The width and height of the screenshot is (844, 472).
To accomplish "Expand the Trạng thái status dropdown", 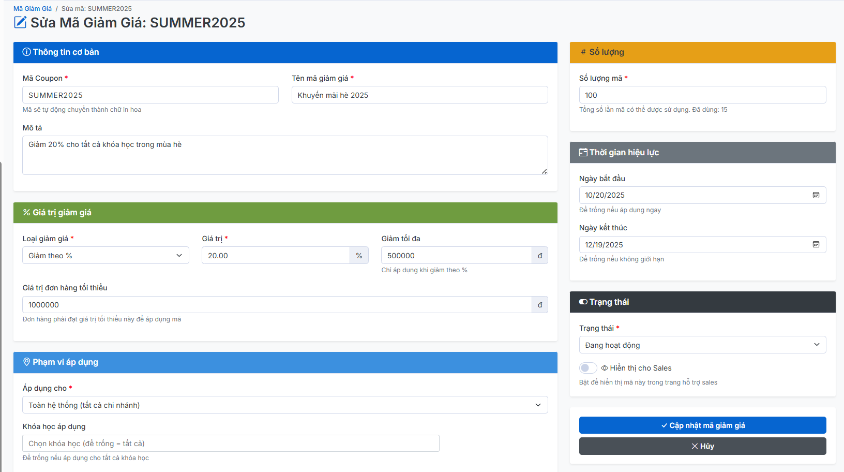I will pos(702,345).
